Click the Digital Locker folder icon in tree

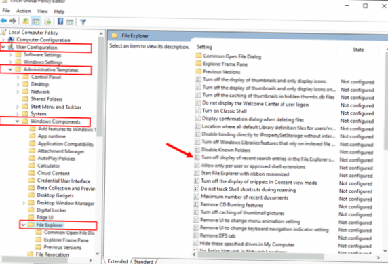point(31,210)
